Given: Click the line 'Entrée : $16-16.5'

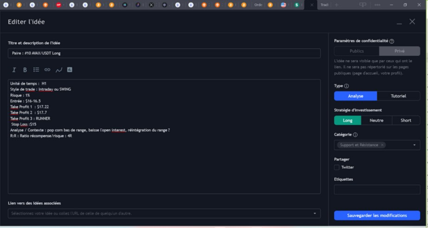Looking at the screenshot, I should click(x=25, y=101).
